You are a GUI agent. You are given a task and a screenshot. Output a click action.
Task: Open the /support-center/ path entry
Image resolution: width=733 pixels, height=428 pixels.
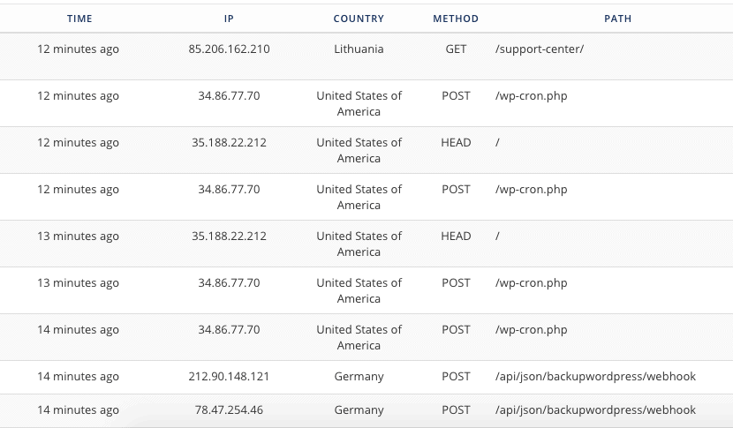tap(540, 49)
